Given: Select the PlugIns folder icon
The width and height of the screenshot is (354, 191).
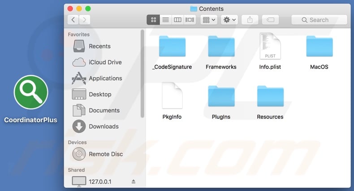Looking at the screenshot, I should (x=221, y=96).
